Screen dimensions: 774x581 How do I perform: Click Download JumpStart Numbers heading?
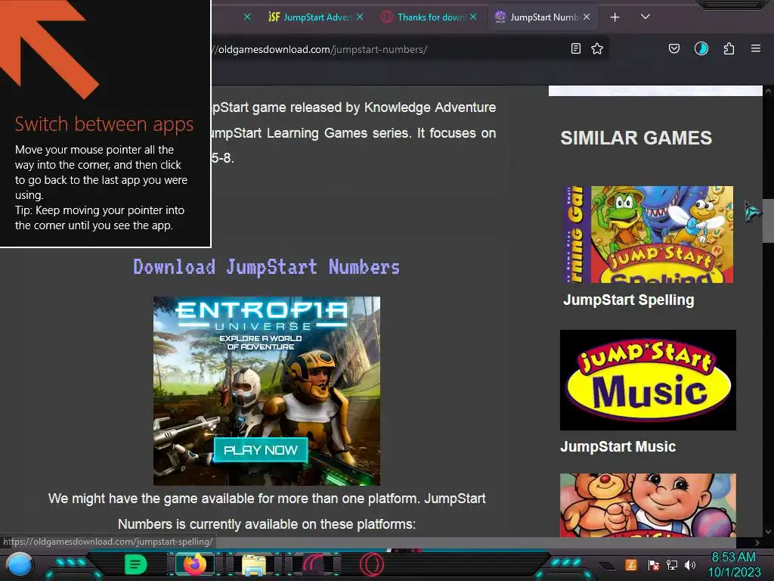click(266, 267)
